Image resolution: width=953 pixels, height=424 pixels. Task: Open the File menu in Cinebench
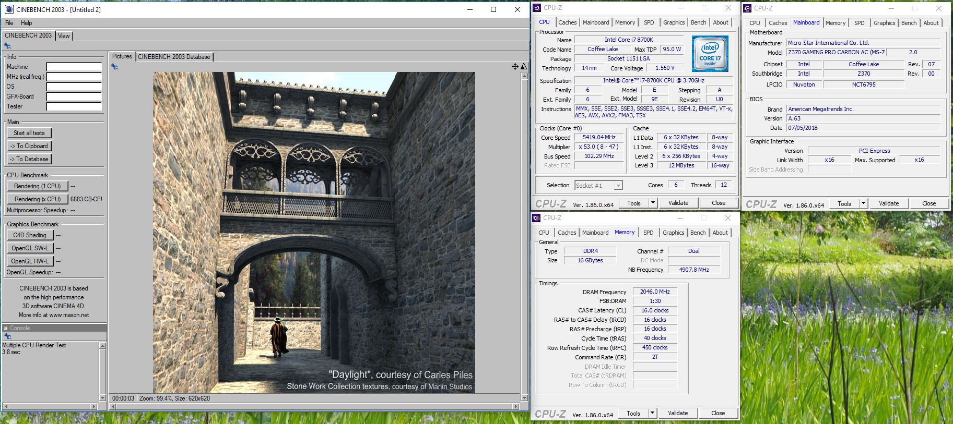point(9,23)
